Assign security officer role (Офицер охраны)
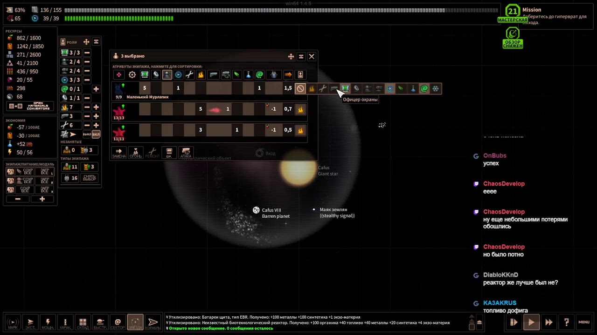The height and width of the screenshot is (335, 597). point(334,88)
